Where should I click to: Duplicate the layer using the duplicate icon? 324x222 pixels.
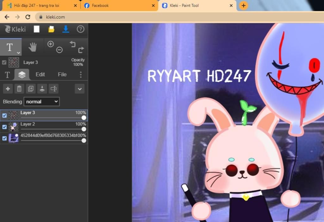(31, 89)
